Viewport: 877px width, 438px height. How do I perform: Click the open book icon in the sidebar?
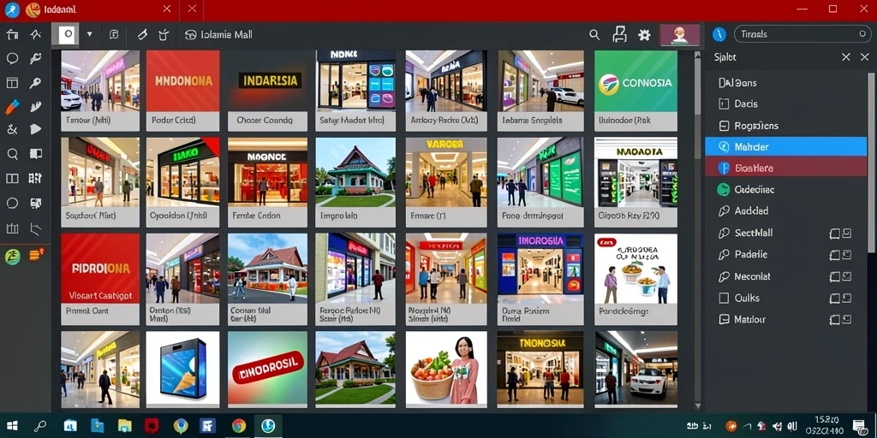[36, 154]
